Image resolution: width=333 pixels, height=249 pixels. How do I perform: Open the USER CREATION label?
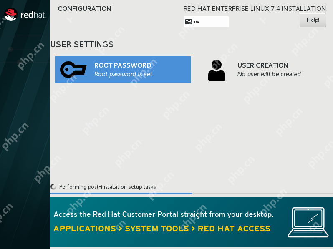[262, 65]
